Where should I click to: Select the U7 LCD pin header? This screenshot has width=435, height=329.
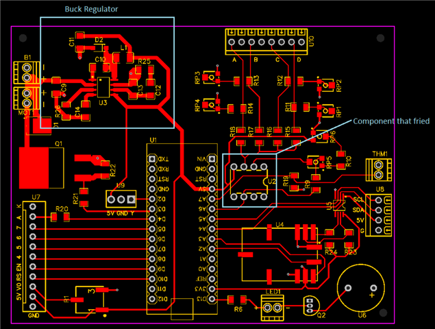click(34, 256)
